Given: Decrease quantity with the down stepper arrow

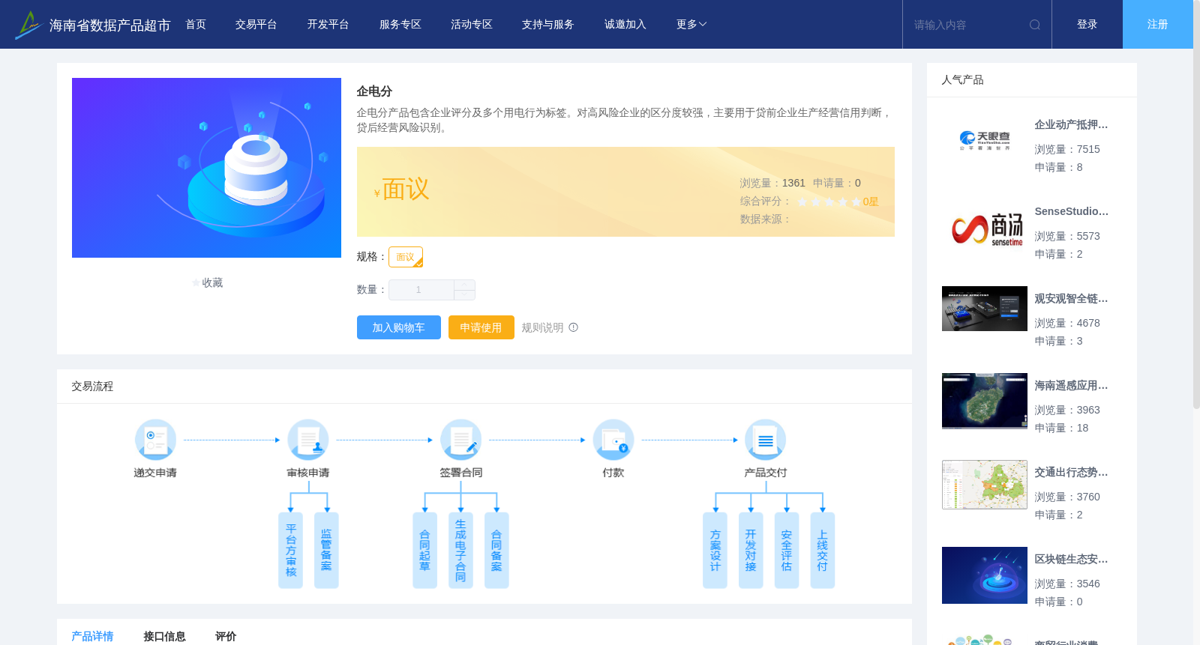Looking at the screenshot, I should coord(464,295).
